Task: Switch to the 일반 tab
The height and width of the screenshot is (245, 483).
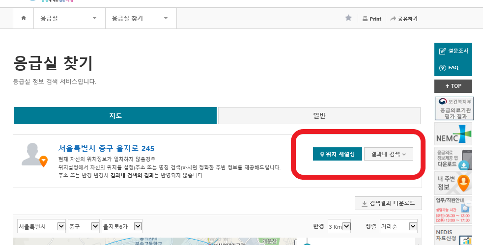Action: pos(319,116)
